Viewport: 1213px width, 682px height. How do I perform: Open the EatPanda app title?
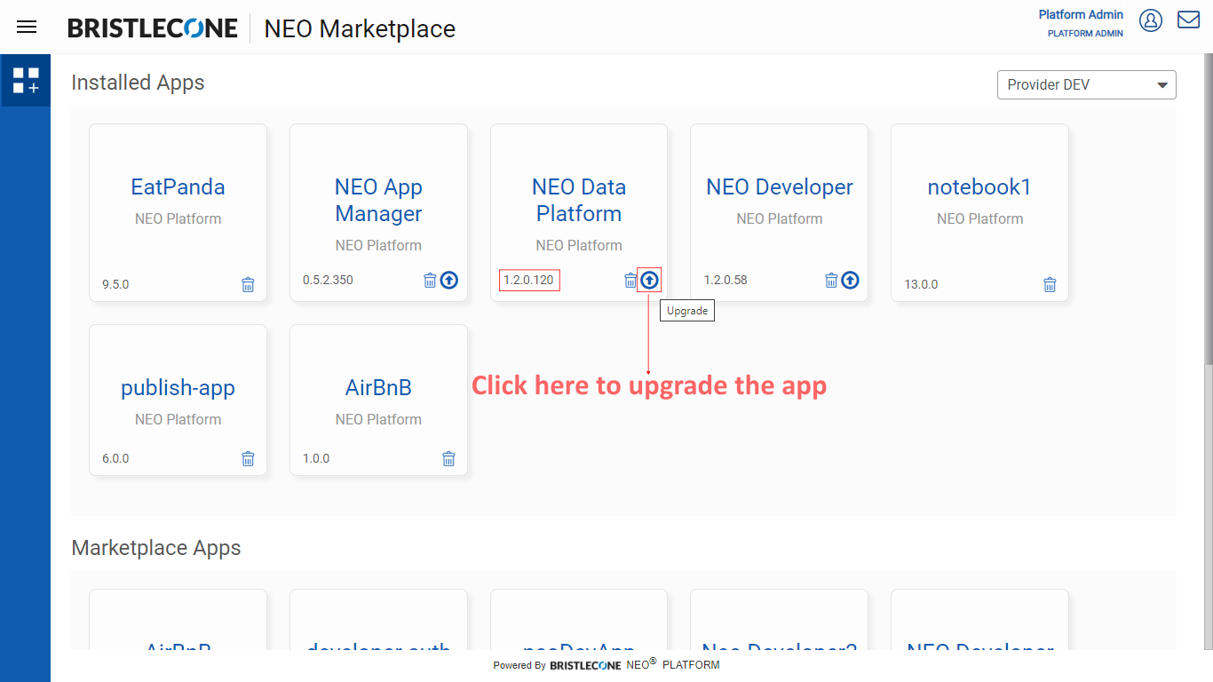[178, 187]
